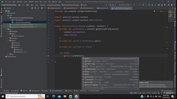Click the green Run app button
The width and height of the screenshot is (177, 99).
pos(134,5)
